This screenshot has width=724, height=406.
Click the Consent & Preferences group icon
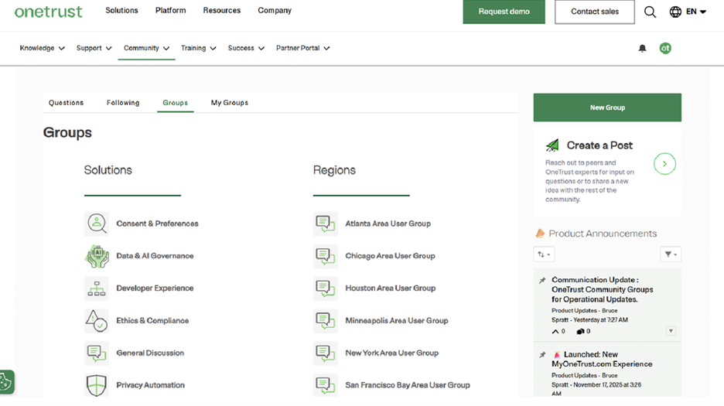pyautogui.click(x=97, y=223)
